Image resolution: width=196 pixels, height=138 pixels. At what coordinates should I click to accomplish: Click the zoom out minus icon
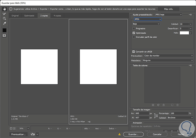click(x=11, y=129)
